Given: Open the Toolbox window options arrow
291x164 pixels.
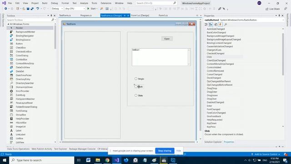Looking at the screenshot, I should 48,15.
